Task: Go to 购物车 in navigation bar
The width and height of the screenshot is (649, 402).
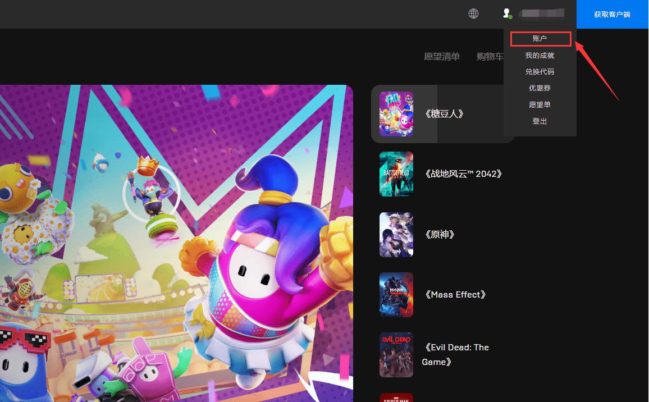Action: point(490,56)
